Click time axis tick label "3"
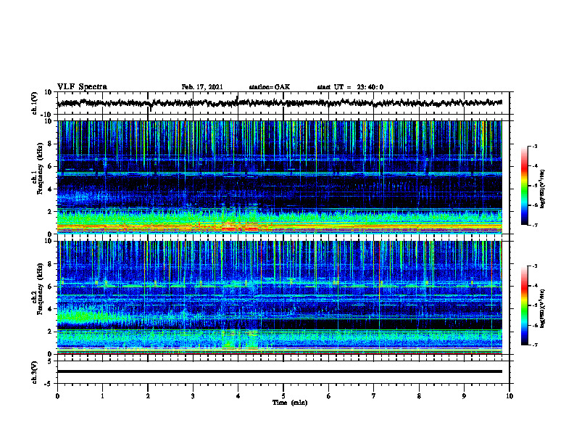This screenshot has height=444, width=574. click(x=193, y=396)
